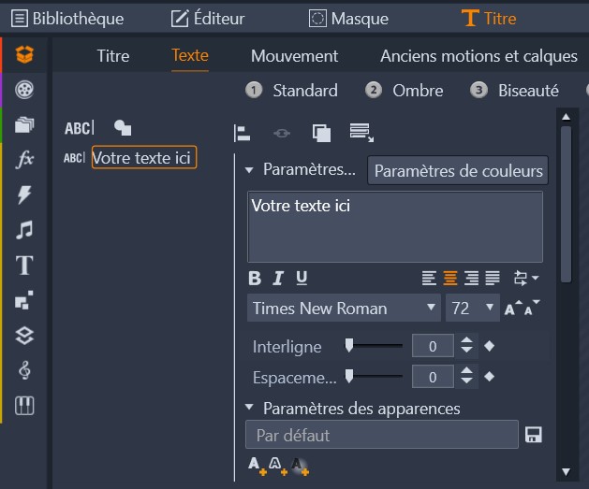This screenshot has height=489, width=589.
Task: Open the Times New Roman font dropdown
Action: 344,308
